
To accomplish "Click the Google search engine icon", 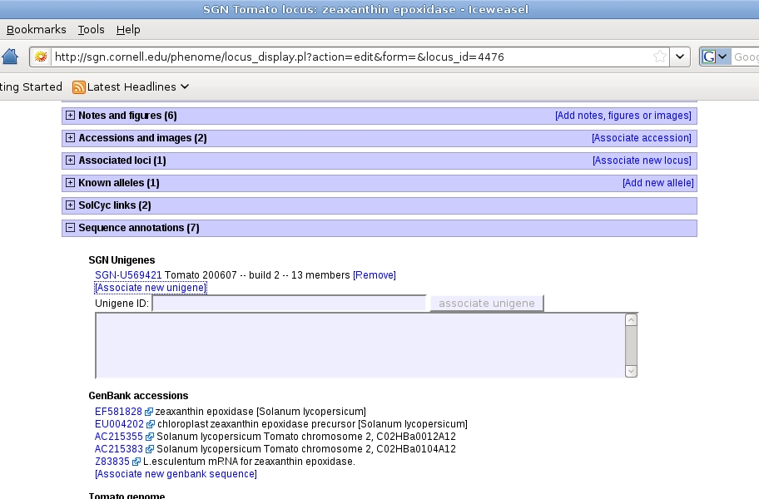I will [710, 57].
